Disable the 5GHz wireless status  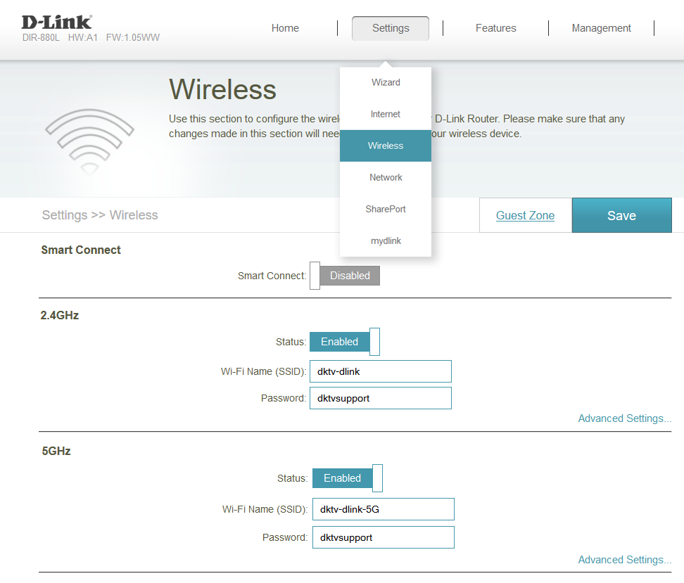(x=345, y=478)
